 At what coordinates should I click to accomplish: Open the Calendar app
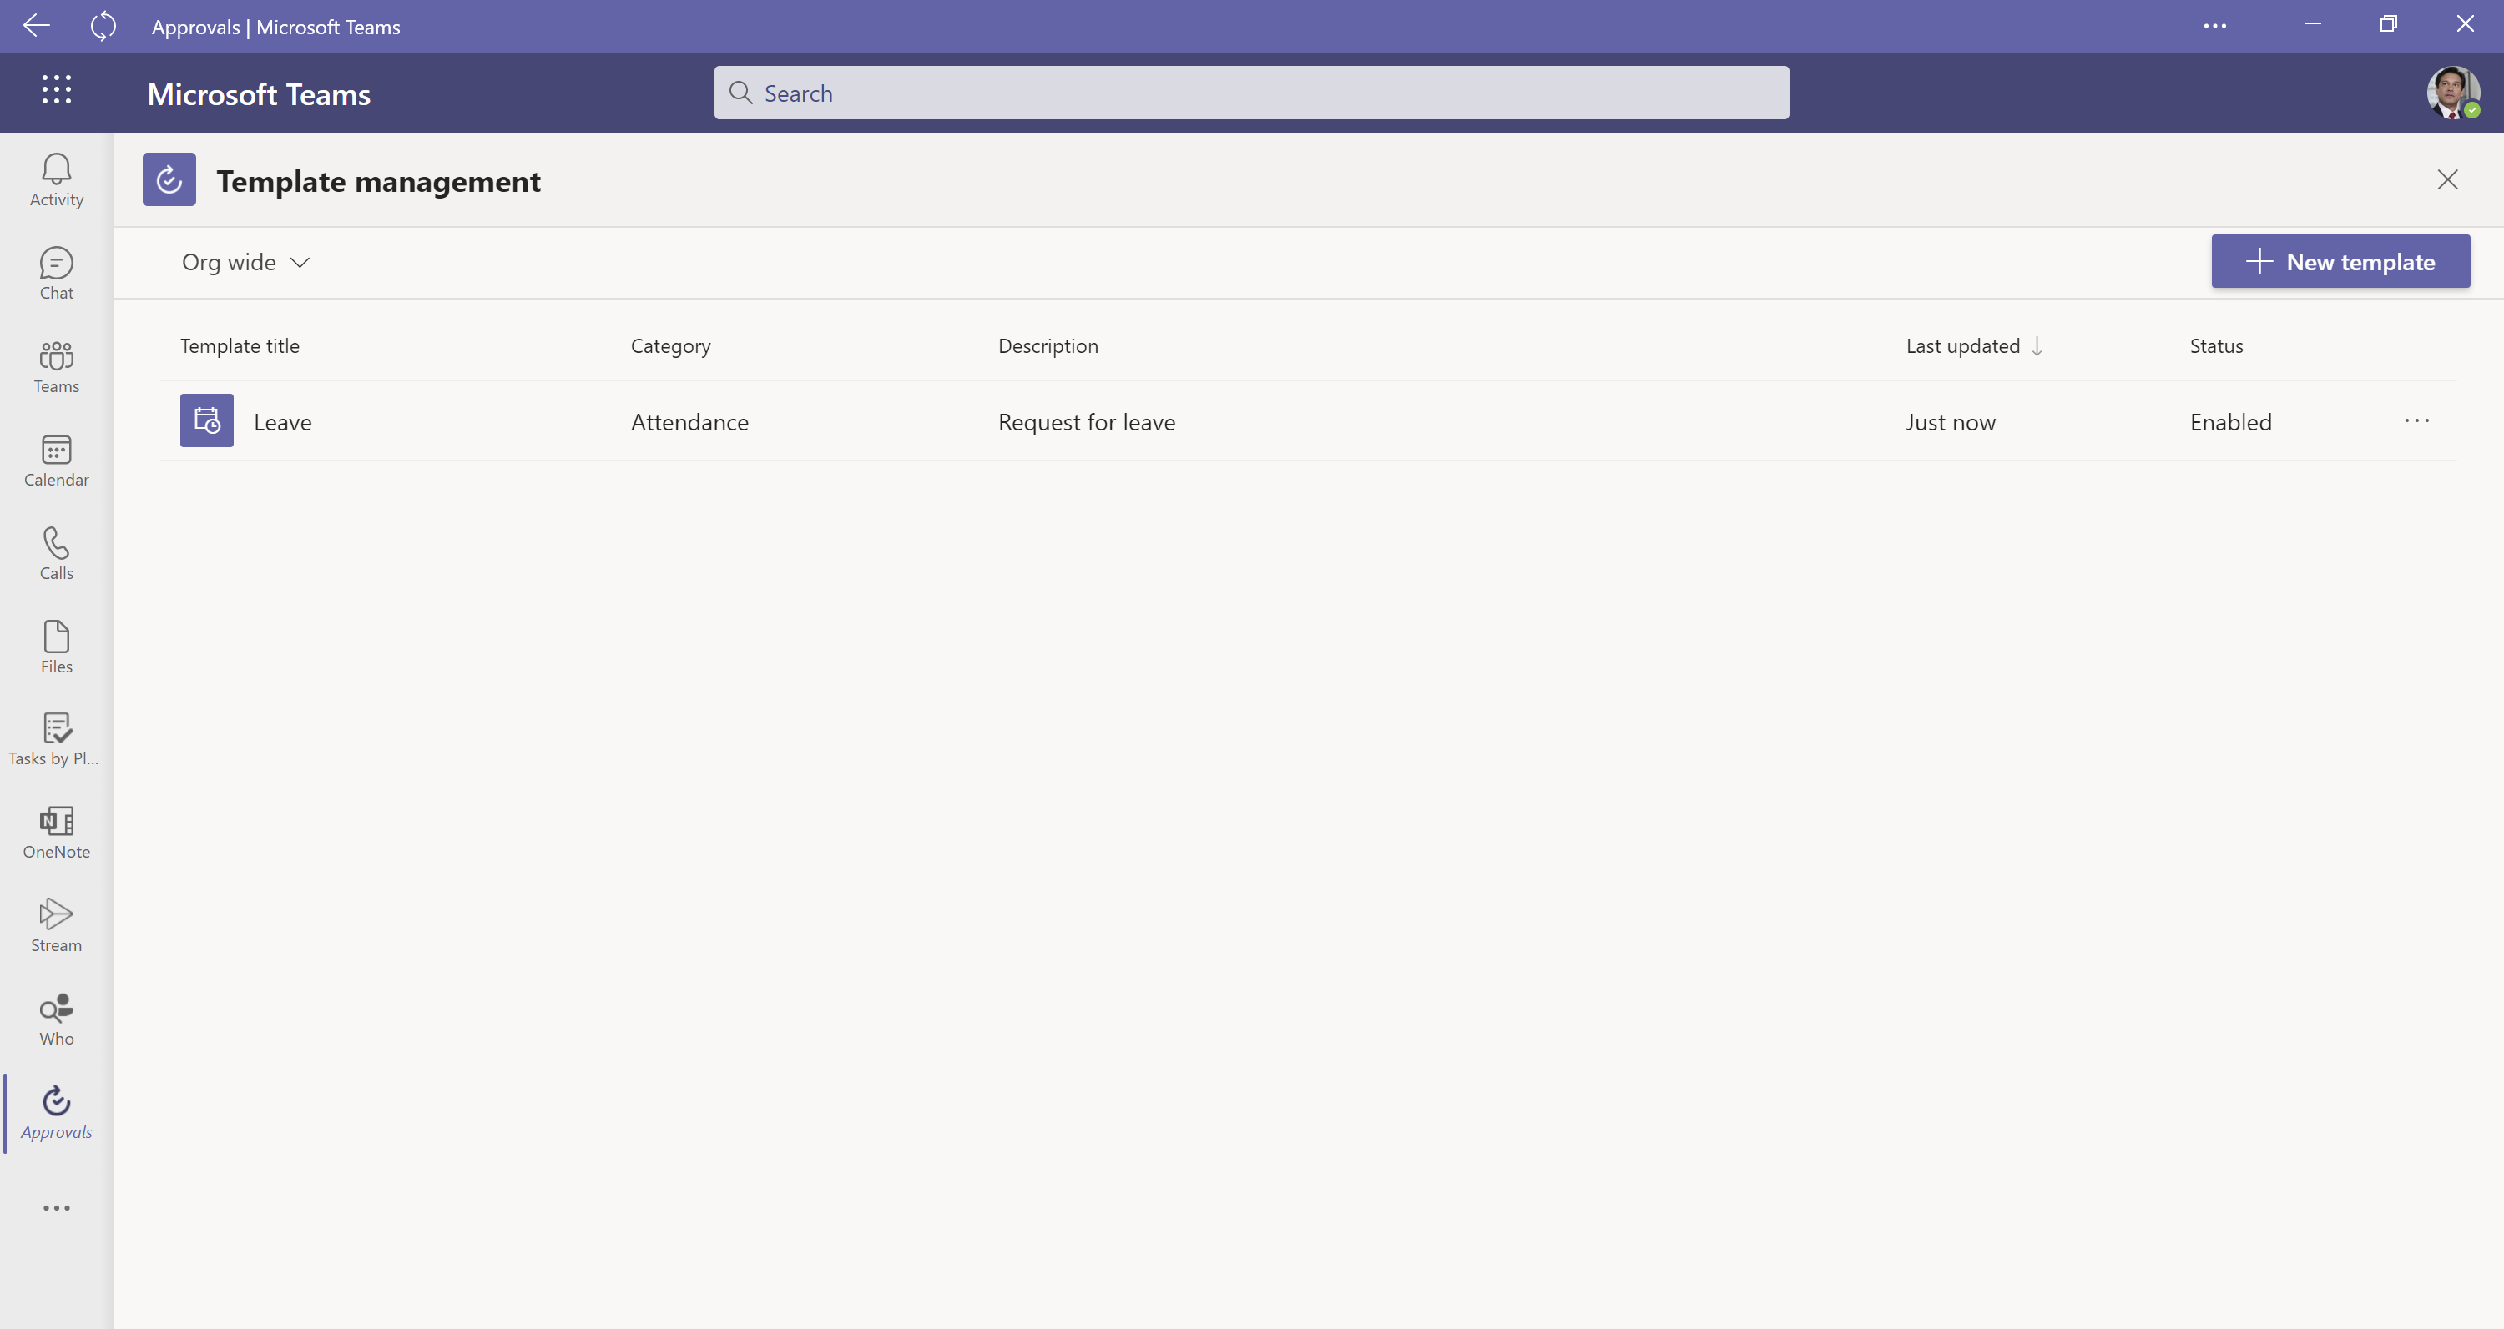click(57, 460)
